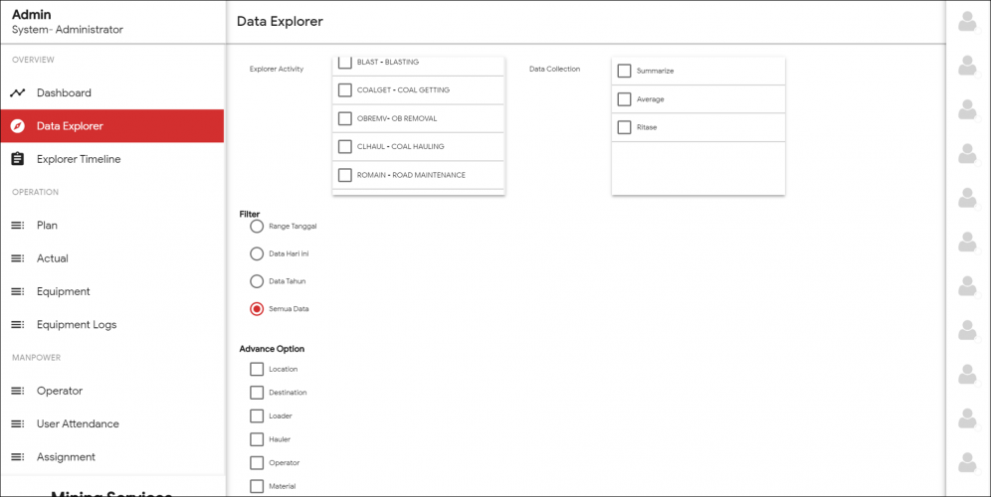Screen dimensions: 991x497
Task: Click the Assignment list icon
Action: click(18, 457)
